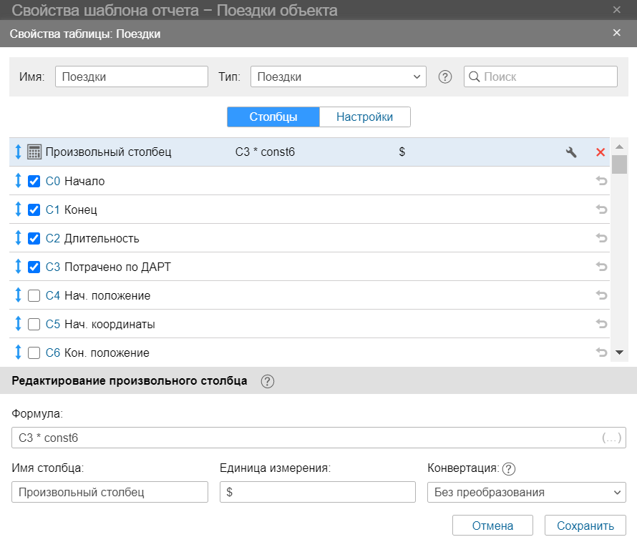Uncheck the C0 Начало checkbox

pyautogui.click(x=34, y=182)
